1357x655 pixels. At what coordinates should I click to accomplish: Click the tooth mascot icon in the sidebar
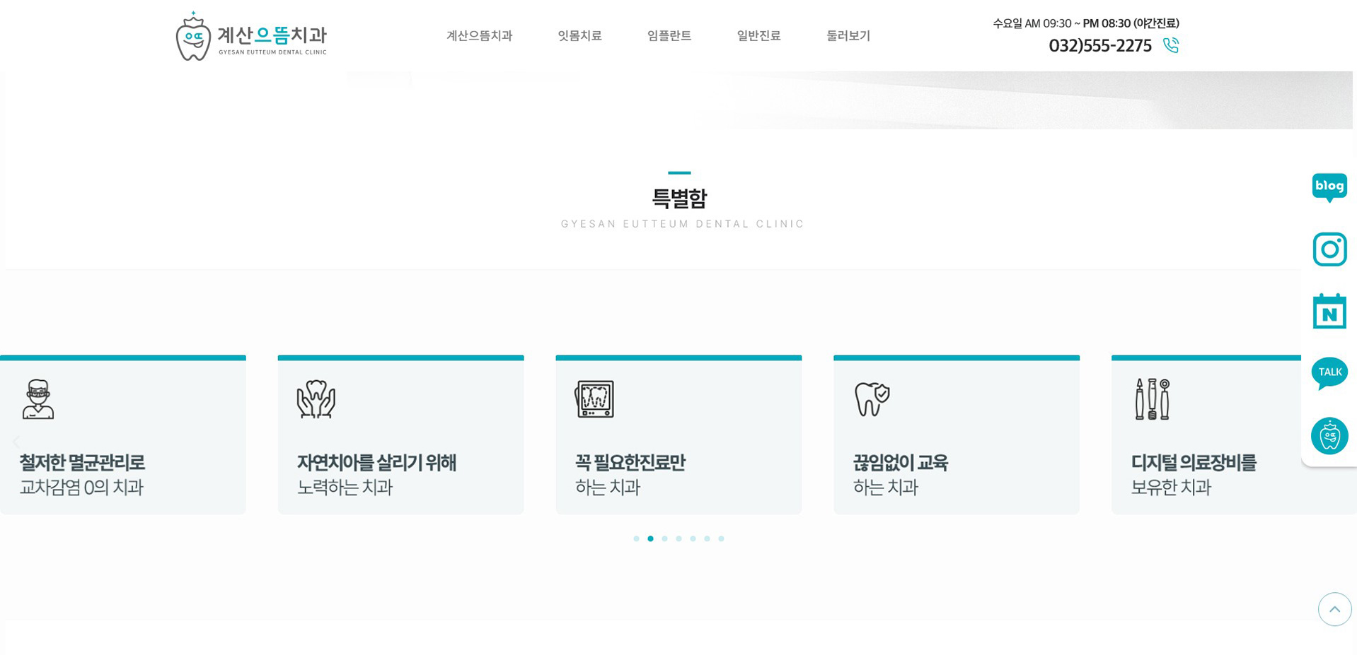pos(1329,436)
